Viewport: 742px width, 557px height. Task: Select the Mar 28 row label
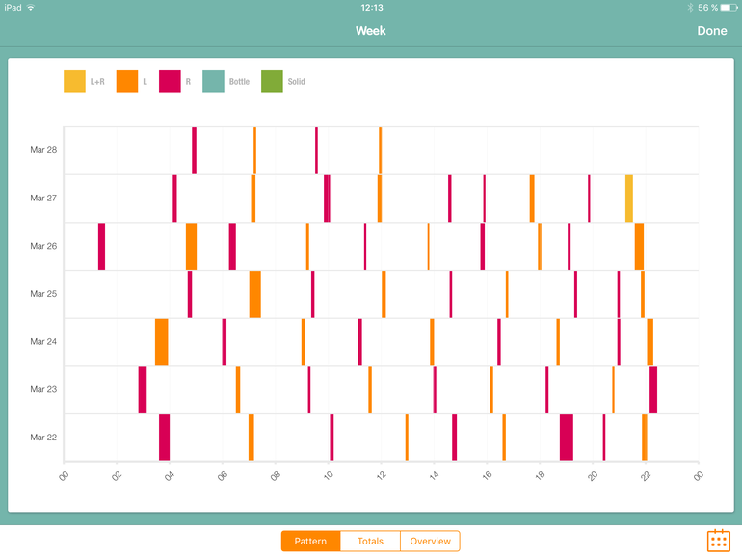point(43,150)
